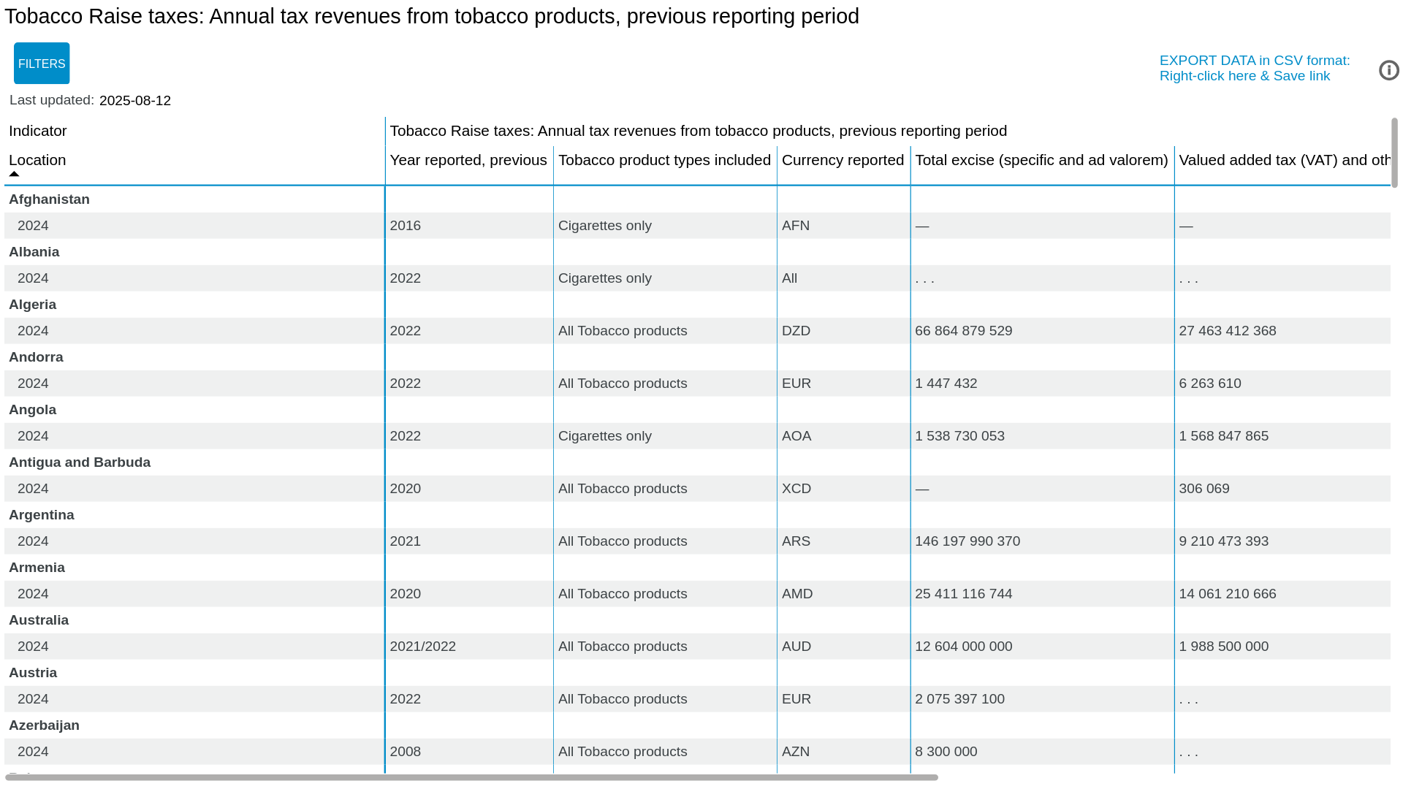Click the Indicator header cell
Screen dimensions: 1403x789
[38, 131]
